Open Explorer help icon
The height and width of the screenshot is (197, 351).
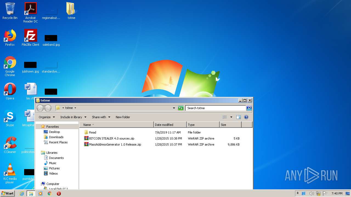point(246,117)
